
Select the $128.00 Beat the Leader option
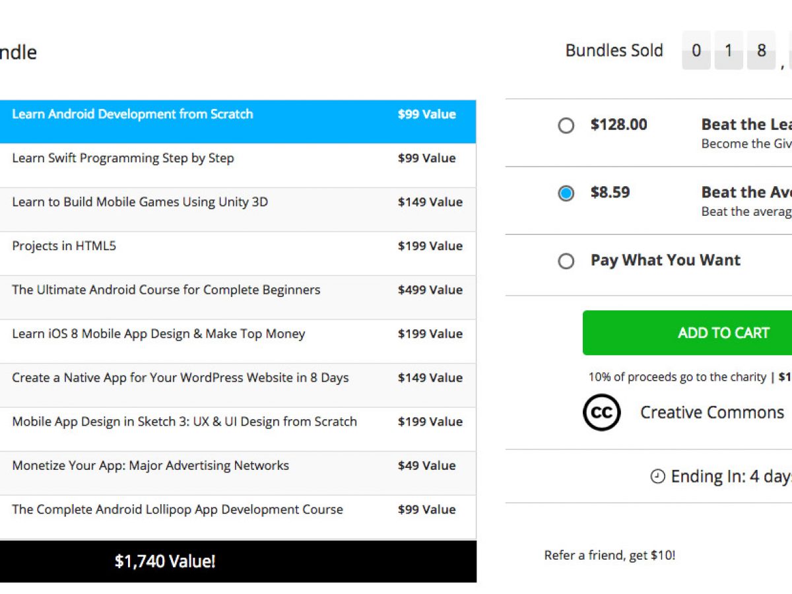[x=566, y=125]
